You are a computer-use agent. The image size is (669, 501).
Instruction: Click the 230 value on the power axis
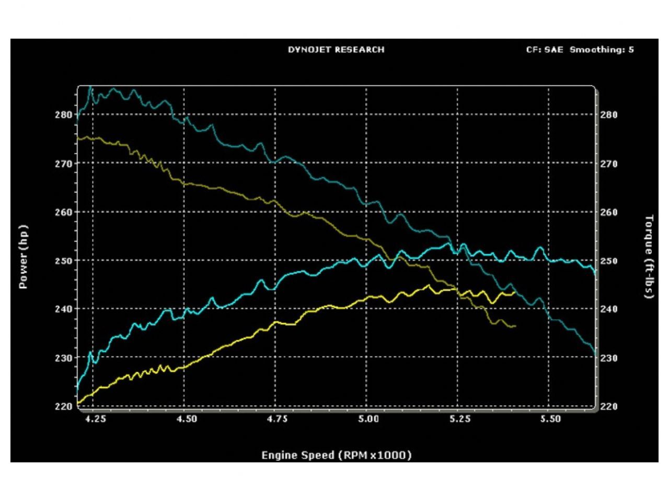point(63,358)
